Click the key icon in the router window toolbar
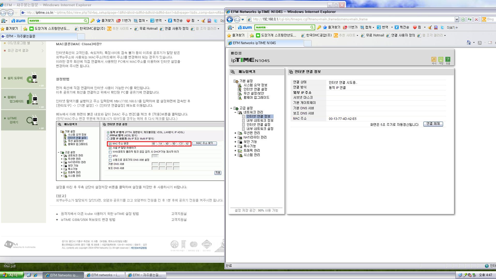 (x=319, y=27)
